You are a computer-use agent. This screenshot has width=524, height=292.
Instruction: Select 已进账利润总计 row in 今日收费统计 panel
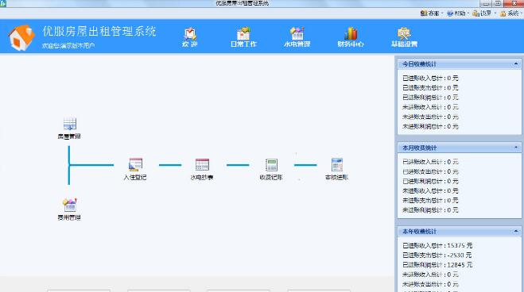(x=430, y=98)
